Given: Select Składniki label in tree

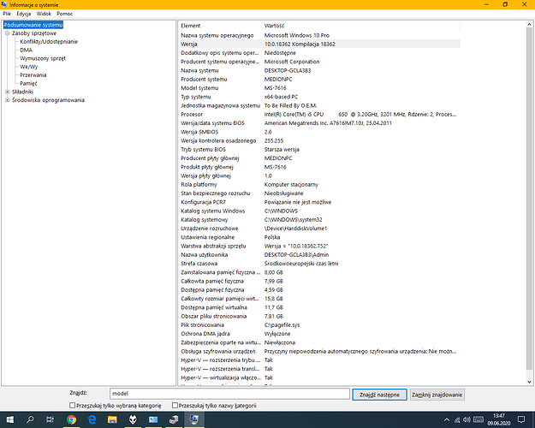Looking at the screenshot, I should [x=22, y=92].
